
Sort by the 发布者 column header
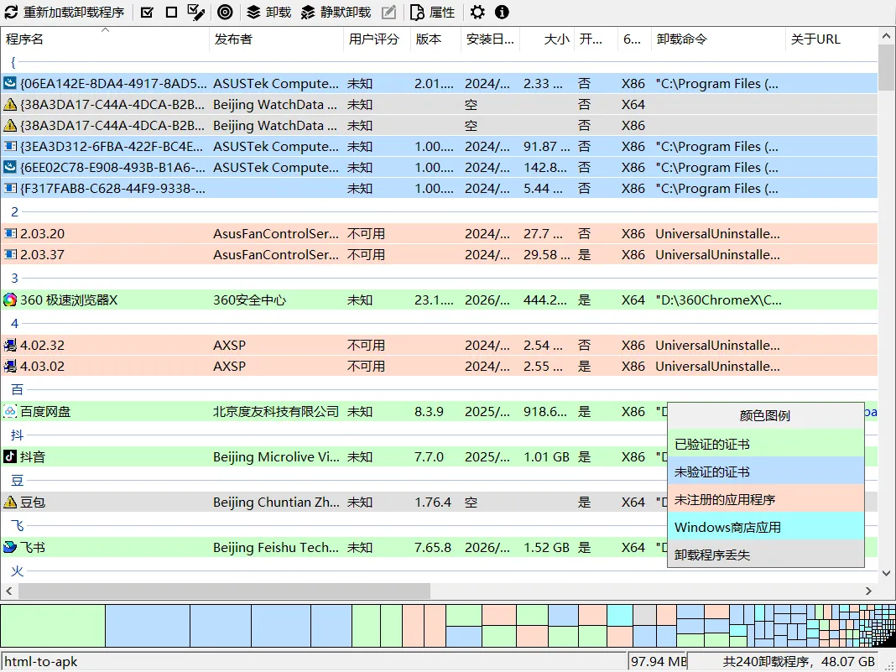[x=277, y=39]
